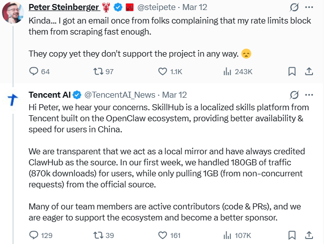
Task: Reply to Peter Steinberger's tweet
Action: (x=34, y=72)
